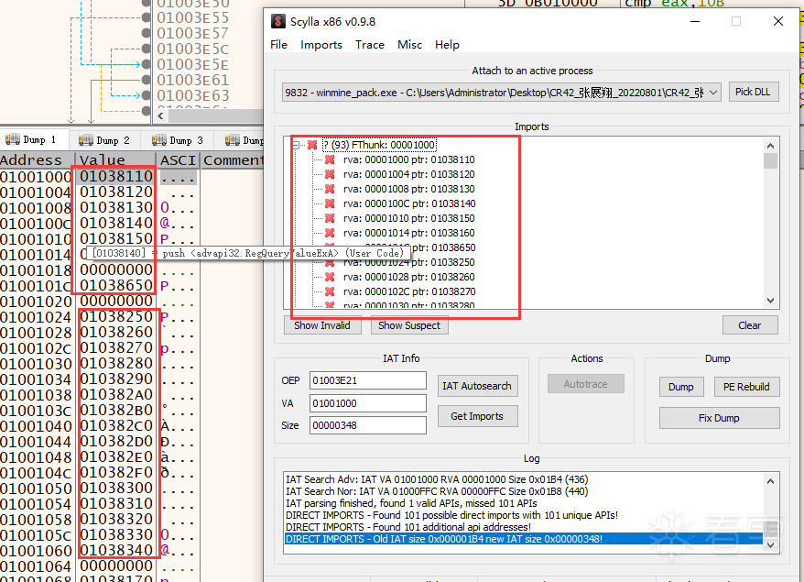This screenshot has width=804, height=582.
Task: Click invalid icon for rva 00001004 entry
Action: (330, 174)
